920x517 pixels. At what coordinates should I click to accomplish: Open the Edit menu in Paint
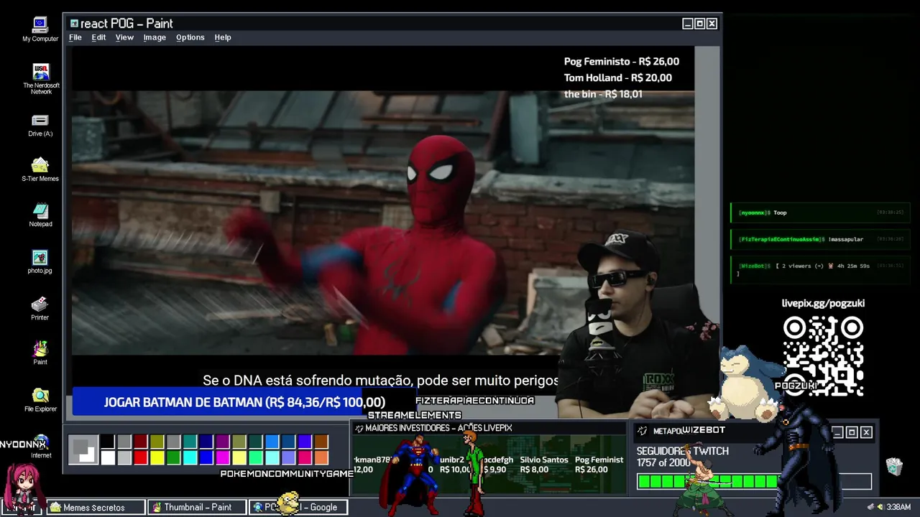click(98, 37)
